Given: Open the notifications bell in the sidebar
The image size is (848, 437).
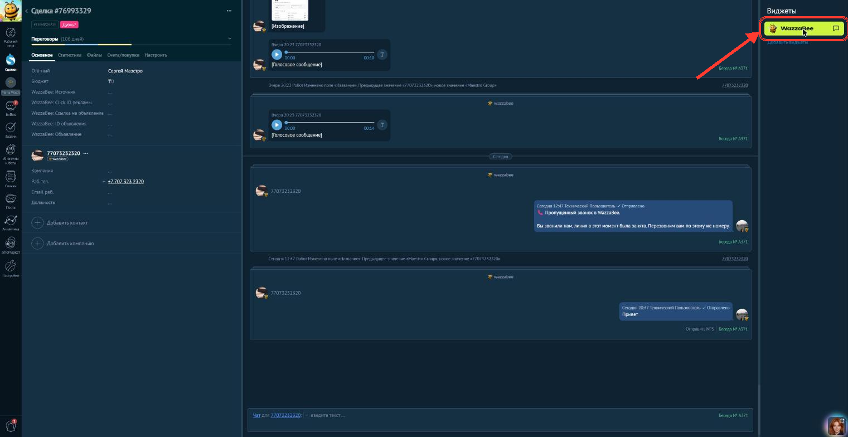Looking at the screenshot, I should pos(11,426).
